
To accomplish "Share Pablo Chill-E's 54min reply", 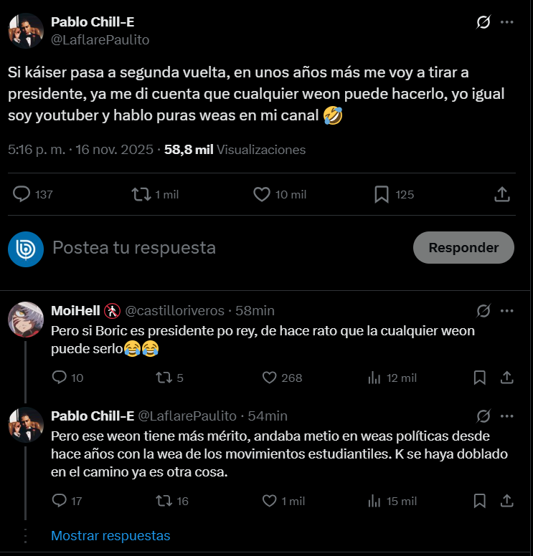I will pos(506,501).
